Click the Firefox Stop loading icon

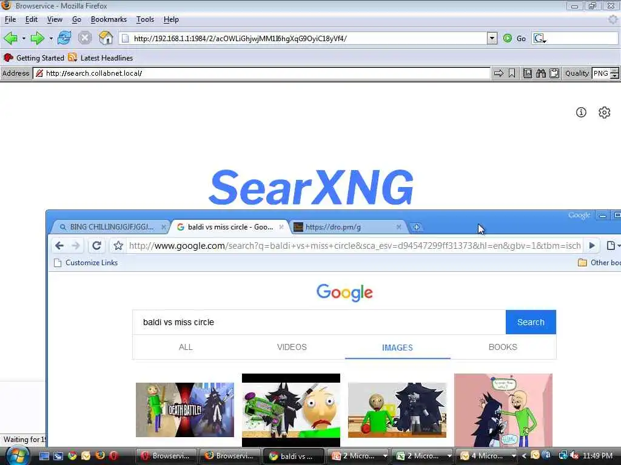(84, 38)
